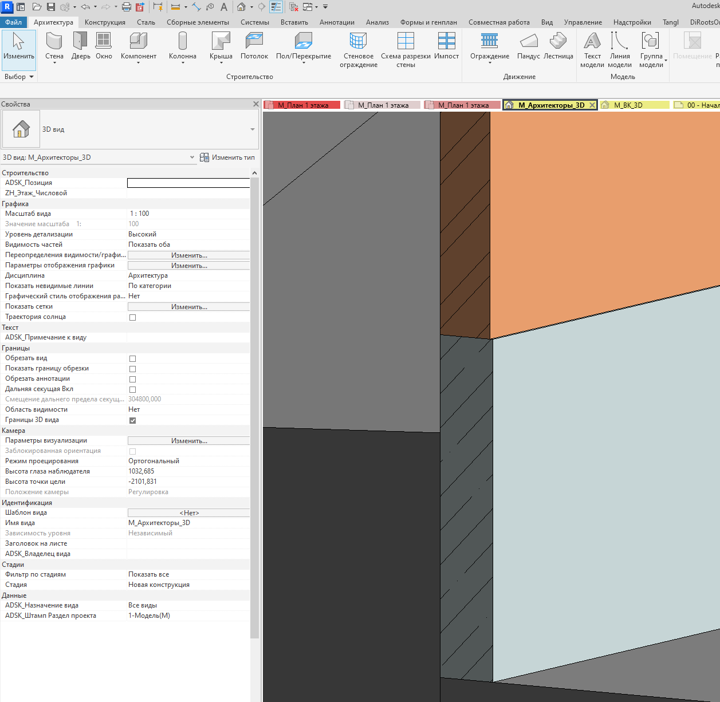Toggle the Обрезать вид checkbox
This screenshot has width=720, height=702.
[132, 358]
